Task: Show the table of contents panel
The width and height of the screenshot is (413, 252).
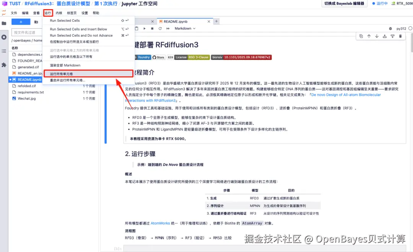Action: coord(4,51)
